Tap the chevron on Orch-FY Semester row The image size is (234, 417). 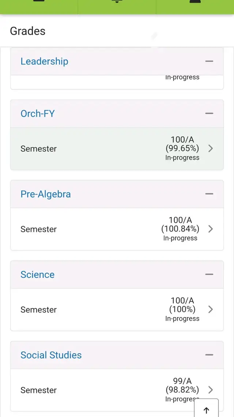tap(210, 148)
